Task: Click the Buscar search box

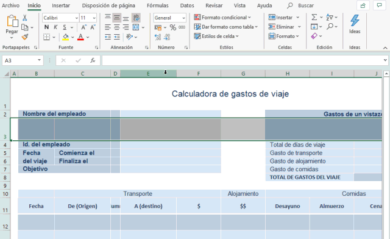Action: [x=300, y=5]
